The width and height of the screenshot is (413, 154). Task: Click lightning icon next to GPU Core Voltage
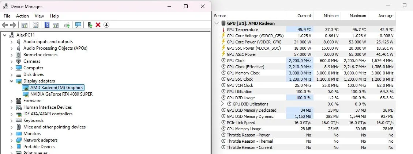pos(224,35)
